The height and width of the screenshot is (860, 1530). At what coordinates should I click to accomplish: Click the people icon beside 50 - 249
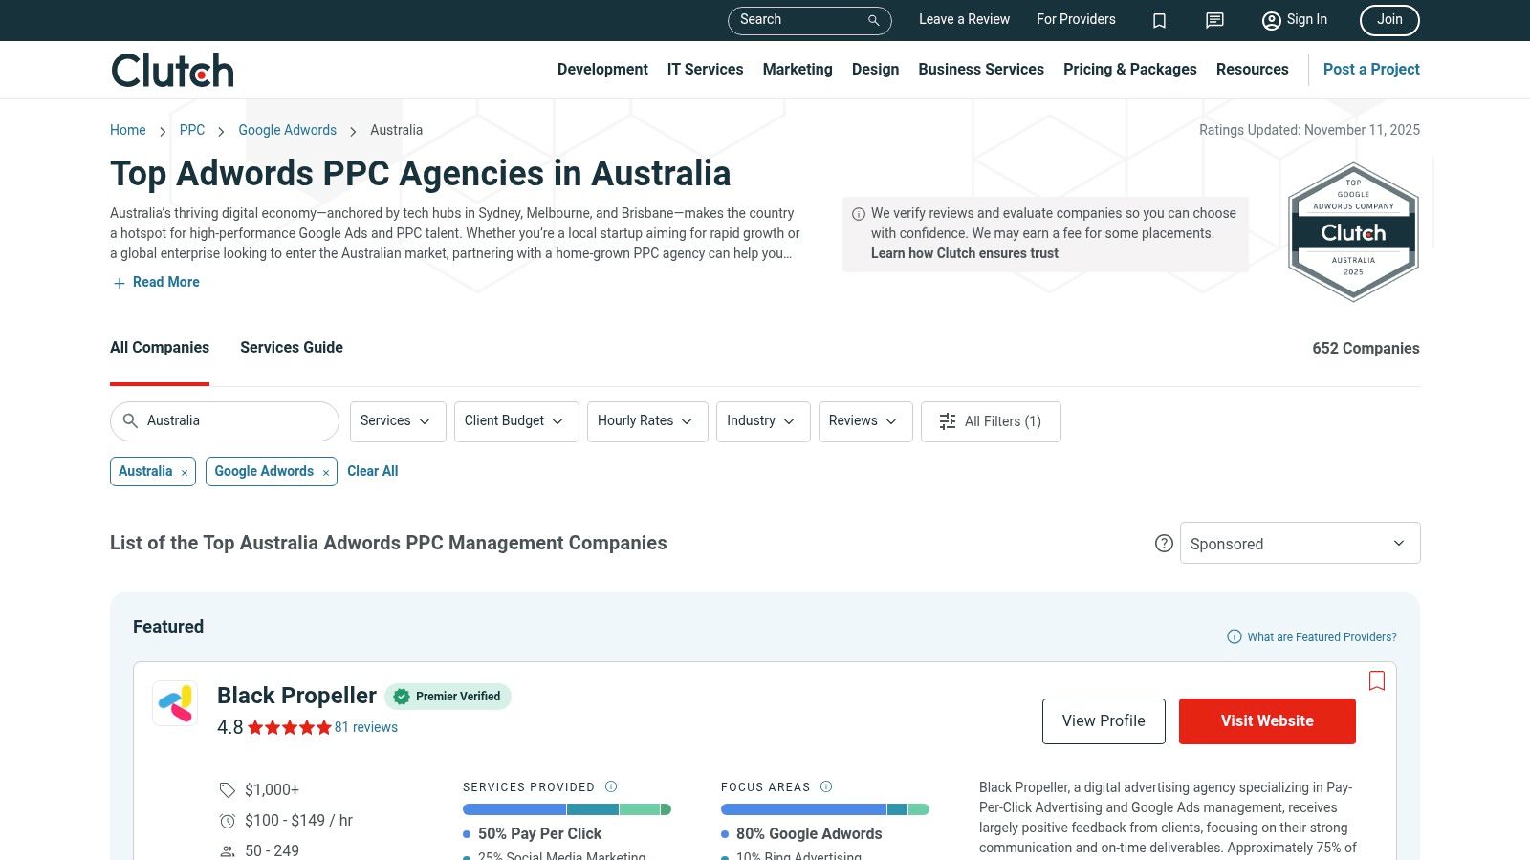point(228,850)
